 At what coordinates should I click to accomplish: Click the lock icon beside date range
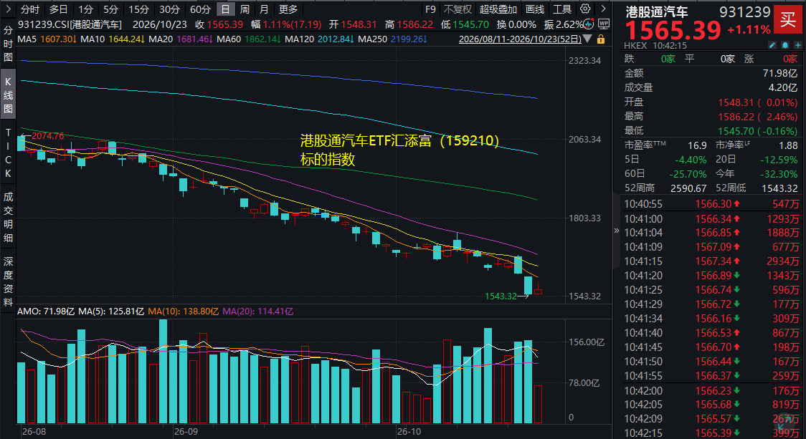click(x=601, y=39)
